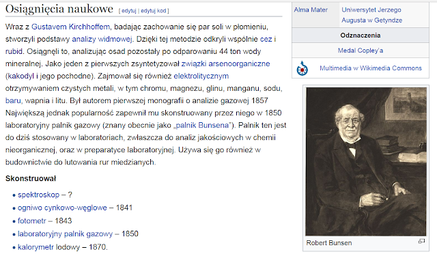The height and width of the screenshot is (256, 437).
Task: Click the 'edytuj kod' source edit link
Action: click(153, 11)
